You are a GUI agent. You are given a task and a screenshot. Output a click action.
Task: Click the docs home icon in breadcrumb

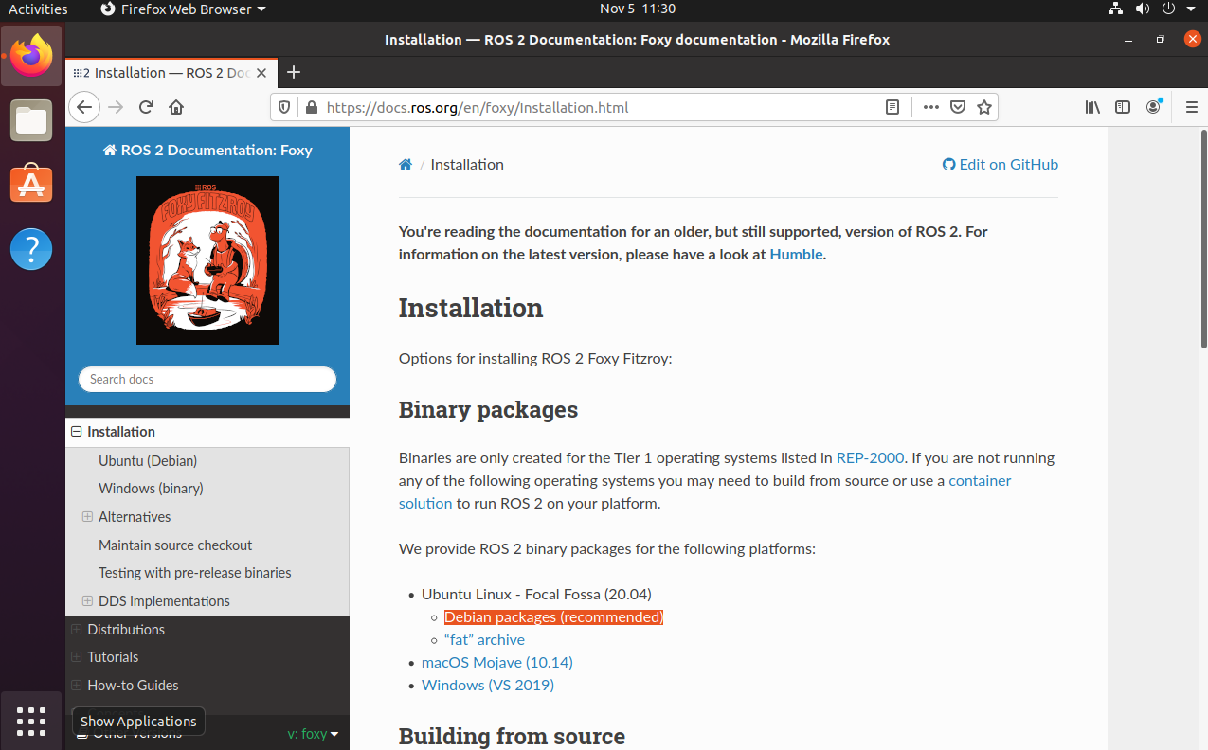pos(406,164)
